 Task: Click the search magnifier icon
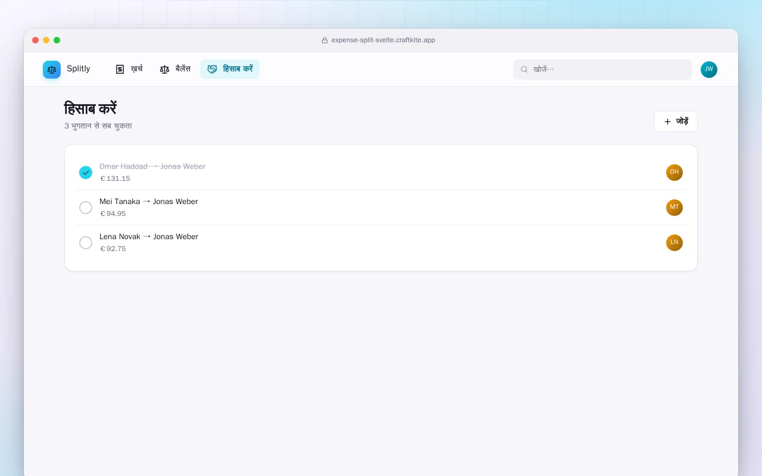click(524, 70)
